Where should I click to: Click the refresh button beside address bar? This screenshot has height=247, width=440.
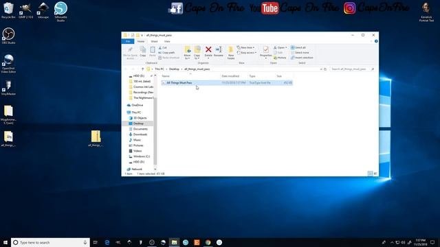coord(325,69)
